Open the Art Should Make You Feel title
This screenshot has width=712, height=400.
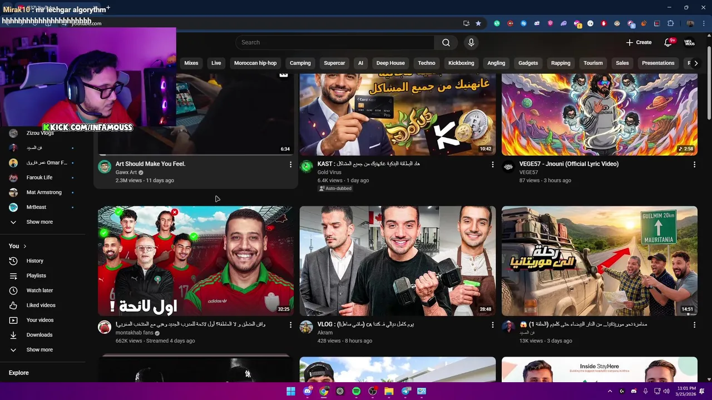click(150, 164)
